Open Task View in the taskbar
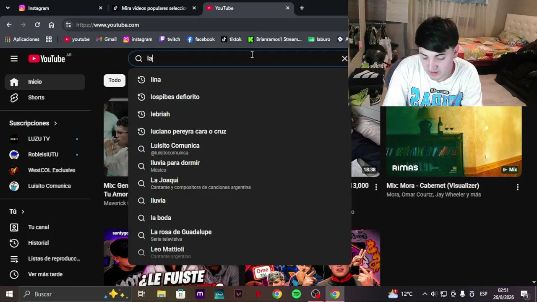This screenshot has width=537, height=302. click(141, 294)
